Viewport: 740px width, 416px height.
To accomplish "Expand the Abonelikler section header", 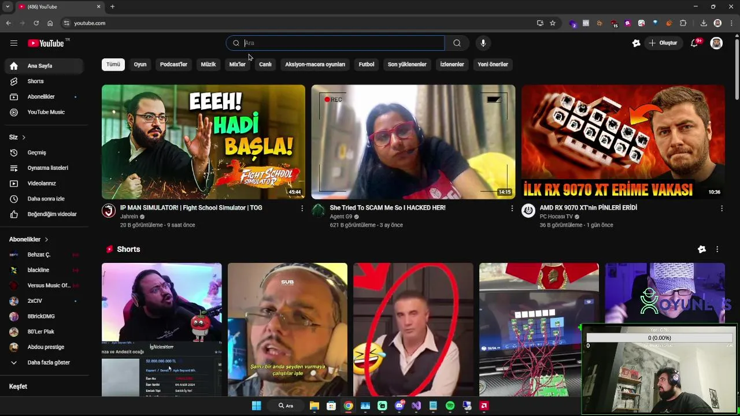I will tap(29, 239).
